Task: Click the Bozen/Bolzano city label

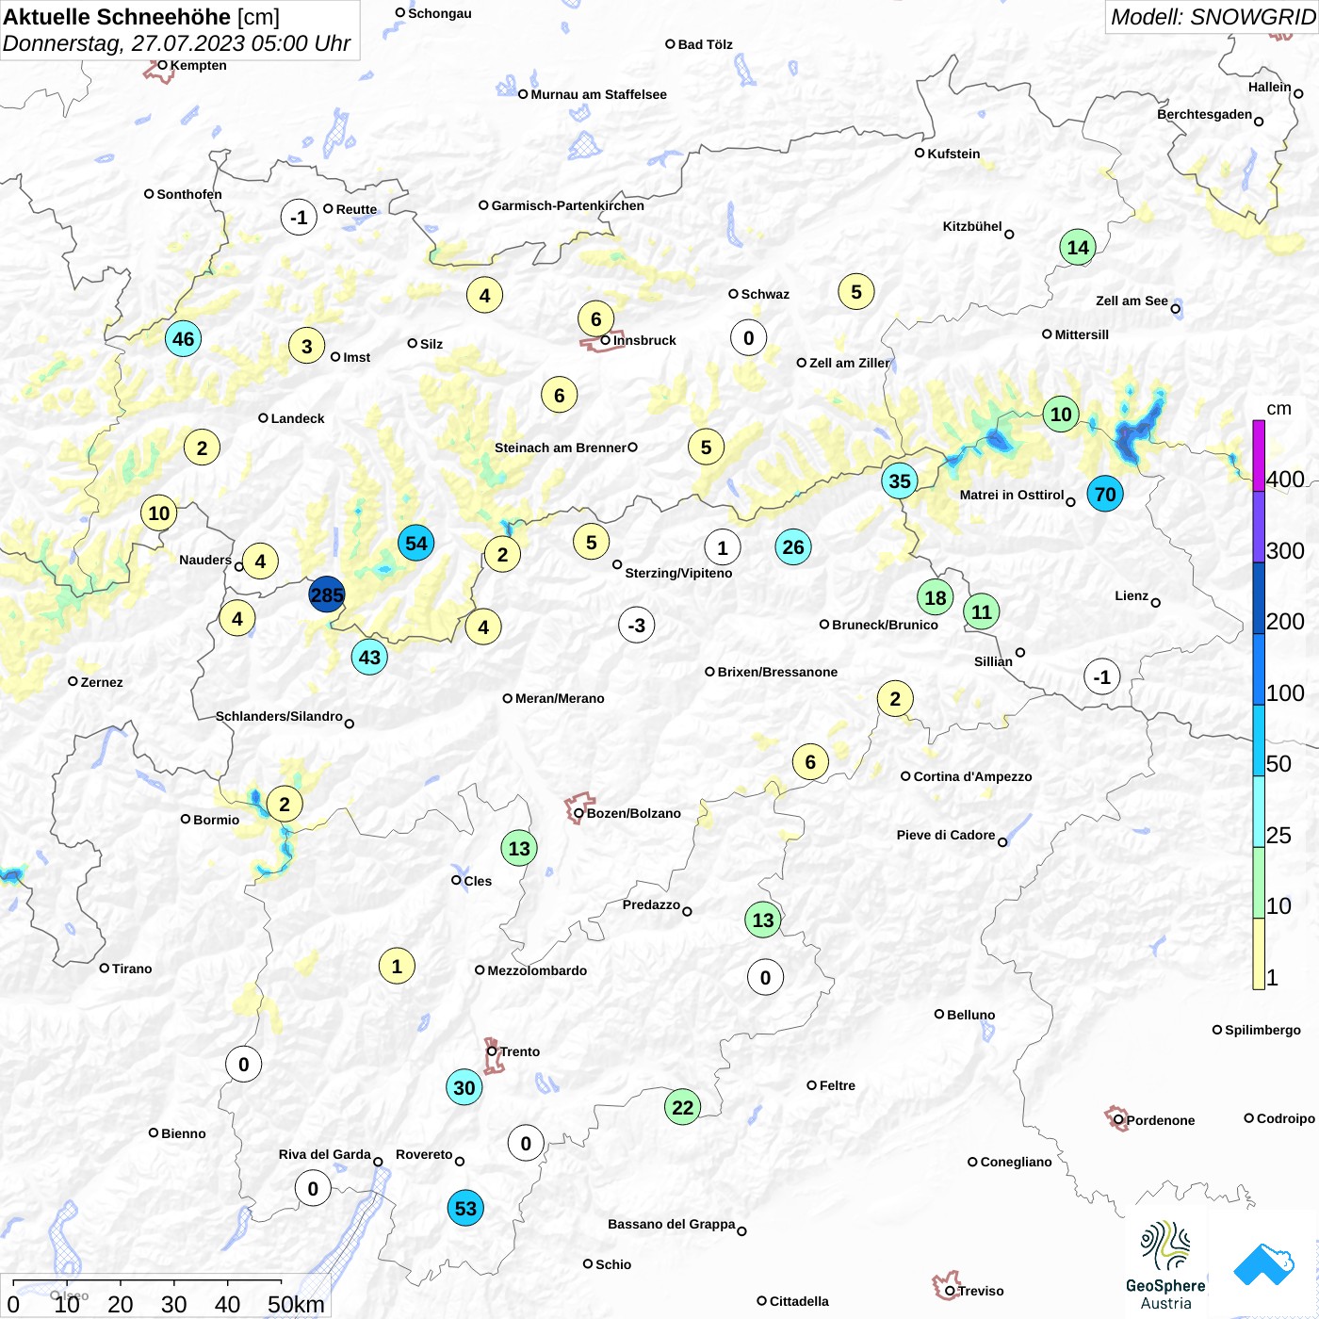Action: coord(634,813)
